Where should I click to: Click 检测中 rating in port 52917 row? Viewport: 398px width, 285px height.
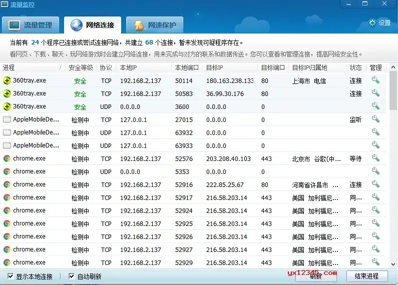pos(80,198)
